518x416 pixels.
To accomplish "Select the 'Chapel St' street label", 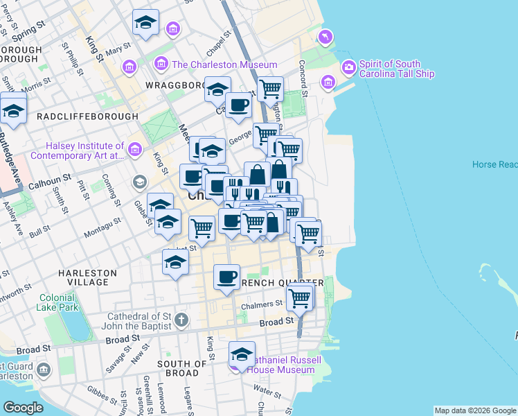I will coord(219,44).
